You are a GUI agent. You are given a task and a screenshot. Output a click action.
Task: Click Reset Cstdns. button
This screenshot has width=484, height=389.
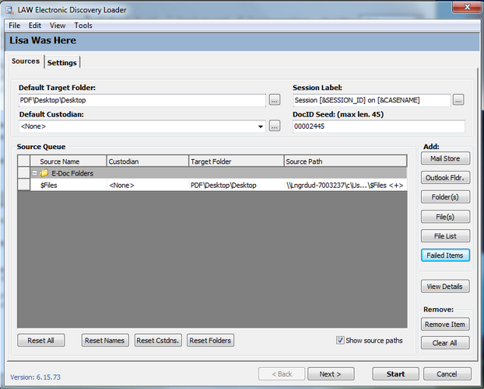tap(158, 340)
